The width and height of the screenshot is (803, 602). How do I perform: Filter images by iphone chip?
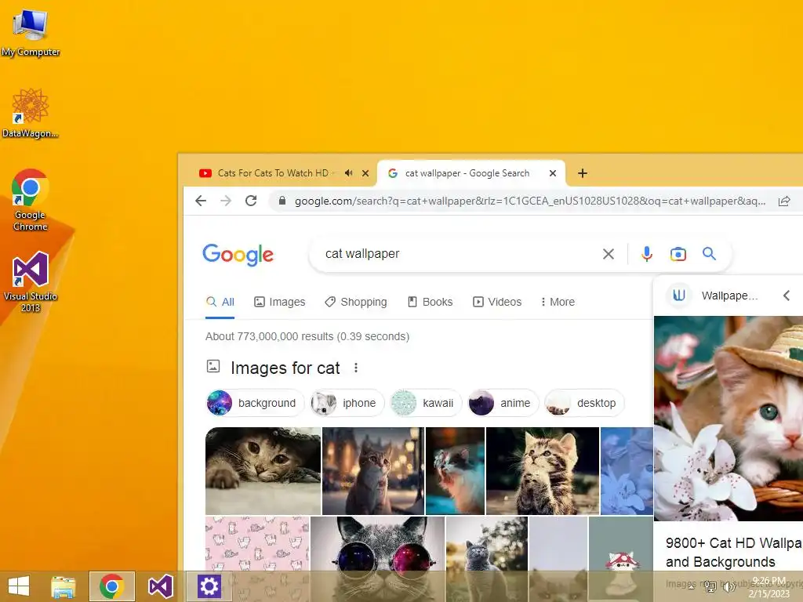tap(346, 403)
